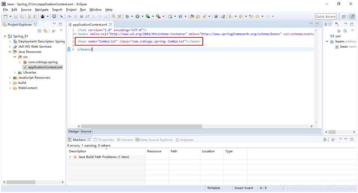Click the New file wizard icon

point(6,16)
